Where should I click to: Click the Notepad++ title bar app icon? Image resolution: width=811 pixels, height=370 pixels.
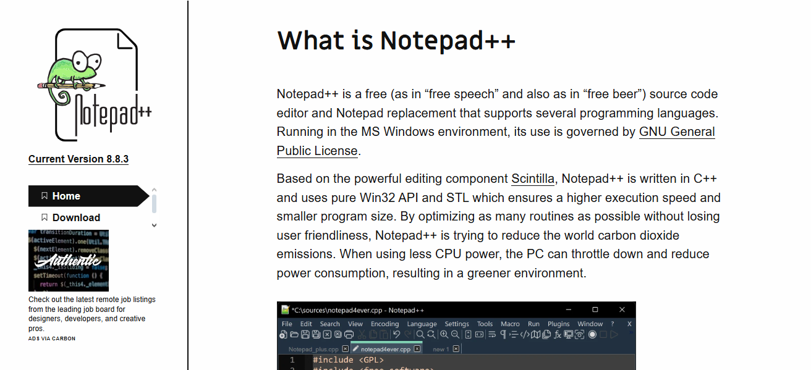point(285,309)
